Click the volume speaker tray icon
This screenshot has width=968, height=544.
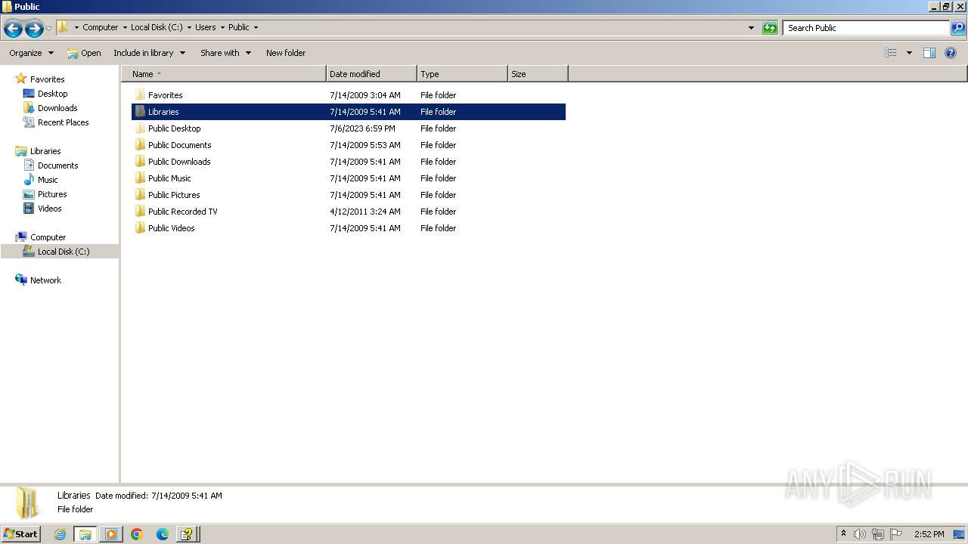pos(859,534)
